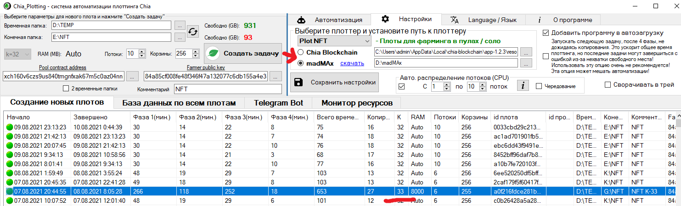Browse for the temporary folder D:\TEMP
The width and height of the screenshot is (681, 206).
(x=180, y=25)
